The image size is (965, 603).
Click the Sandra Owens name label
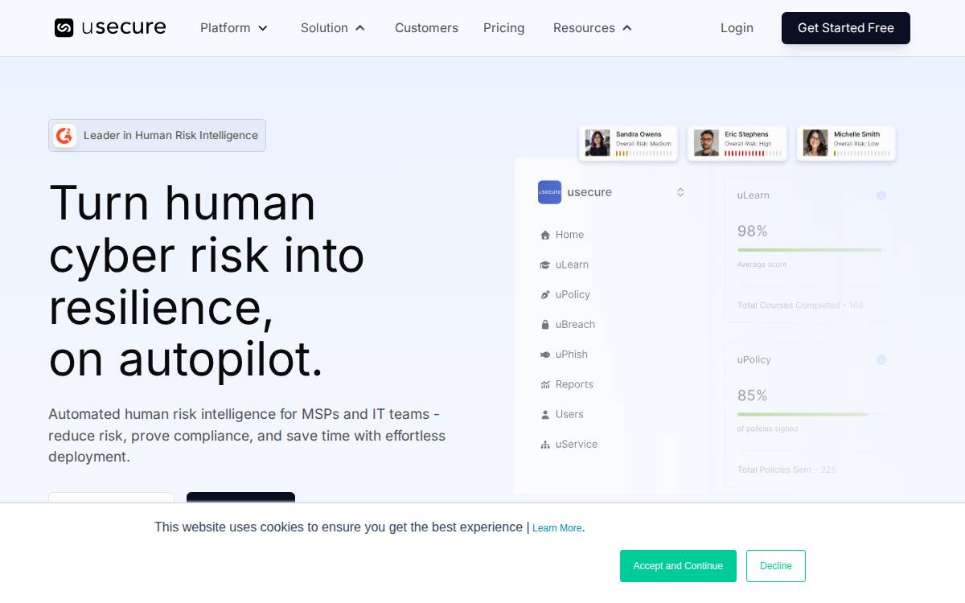[639, 134]
